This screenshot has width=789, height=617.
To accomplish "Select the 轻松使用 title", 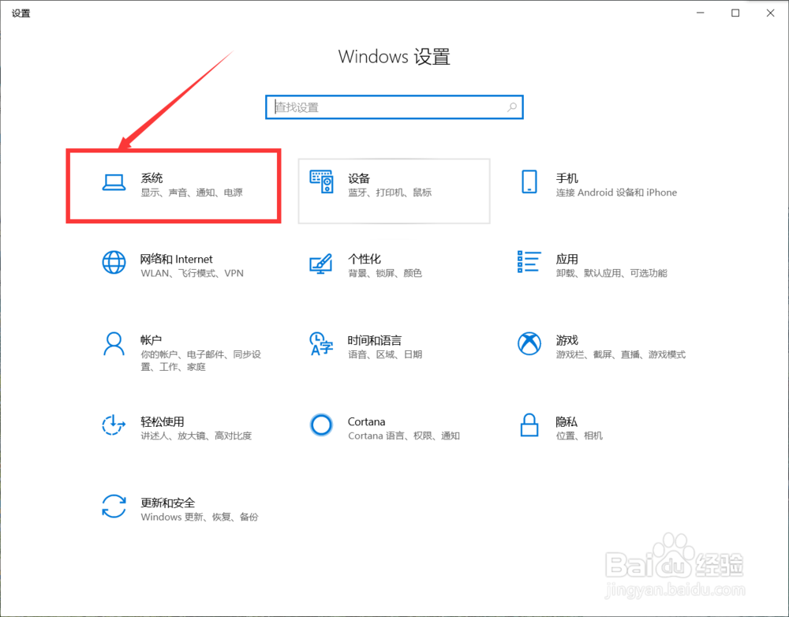I will coord(162,421).
